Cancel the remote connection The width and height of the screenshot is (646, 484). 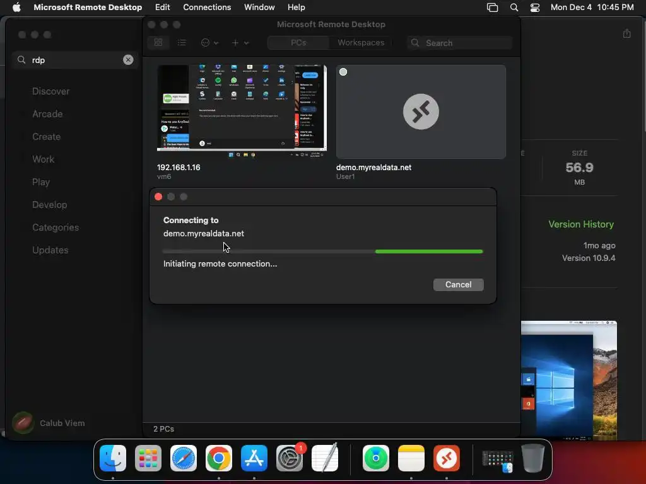[x=458, y=284]
